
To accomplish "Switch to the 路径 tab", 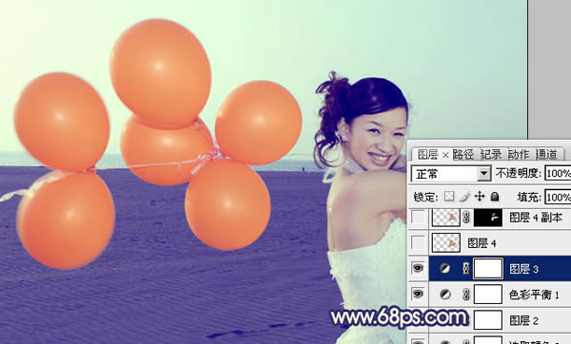I will click(463, 155).
